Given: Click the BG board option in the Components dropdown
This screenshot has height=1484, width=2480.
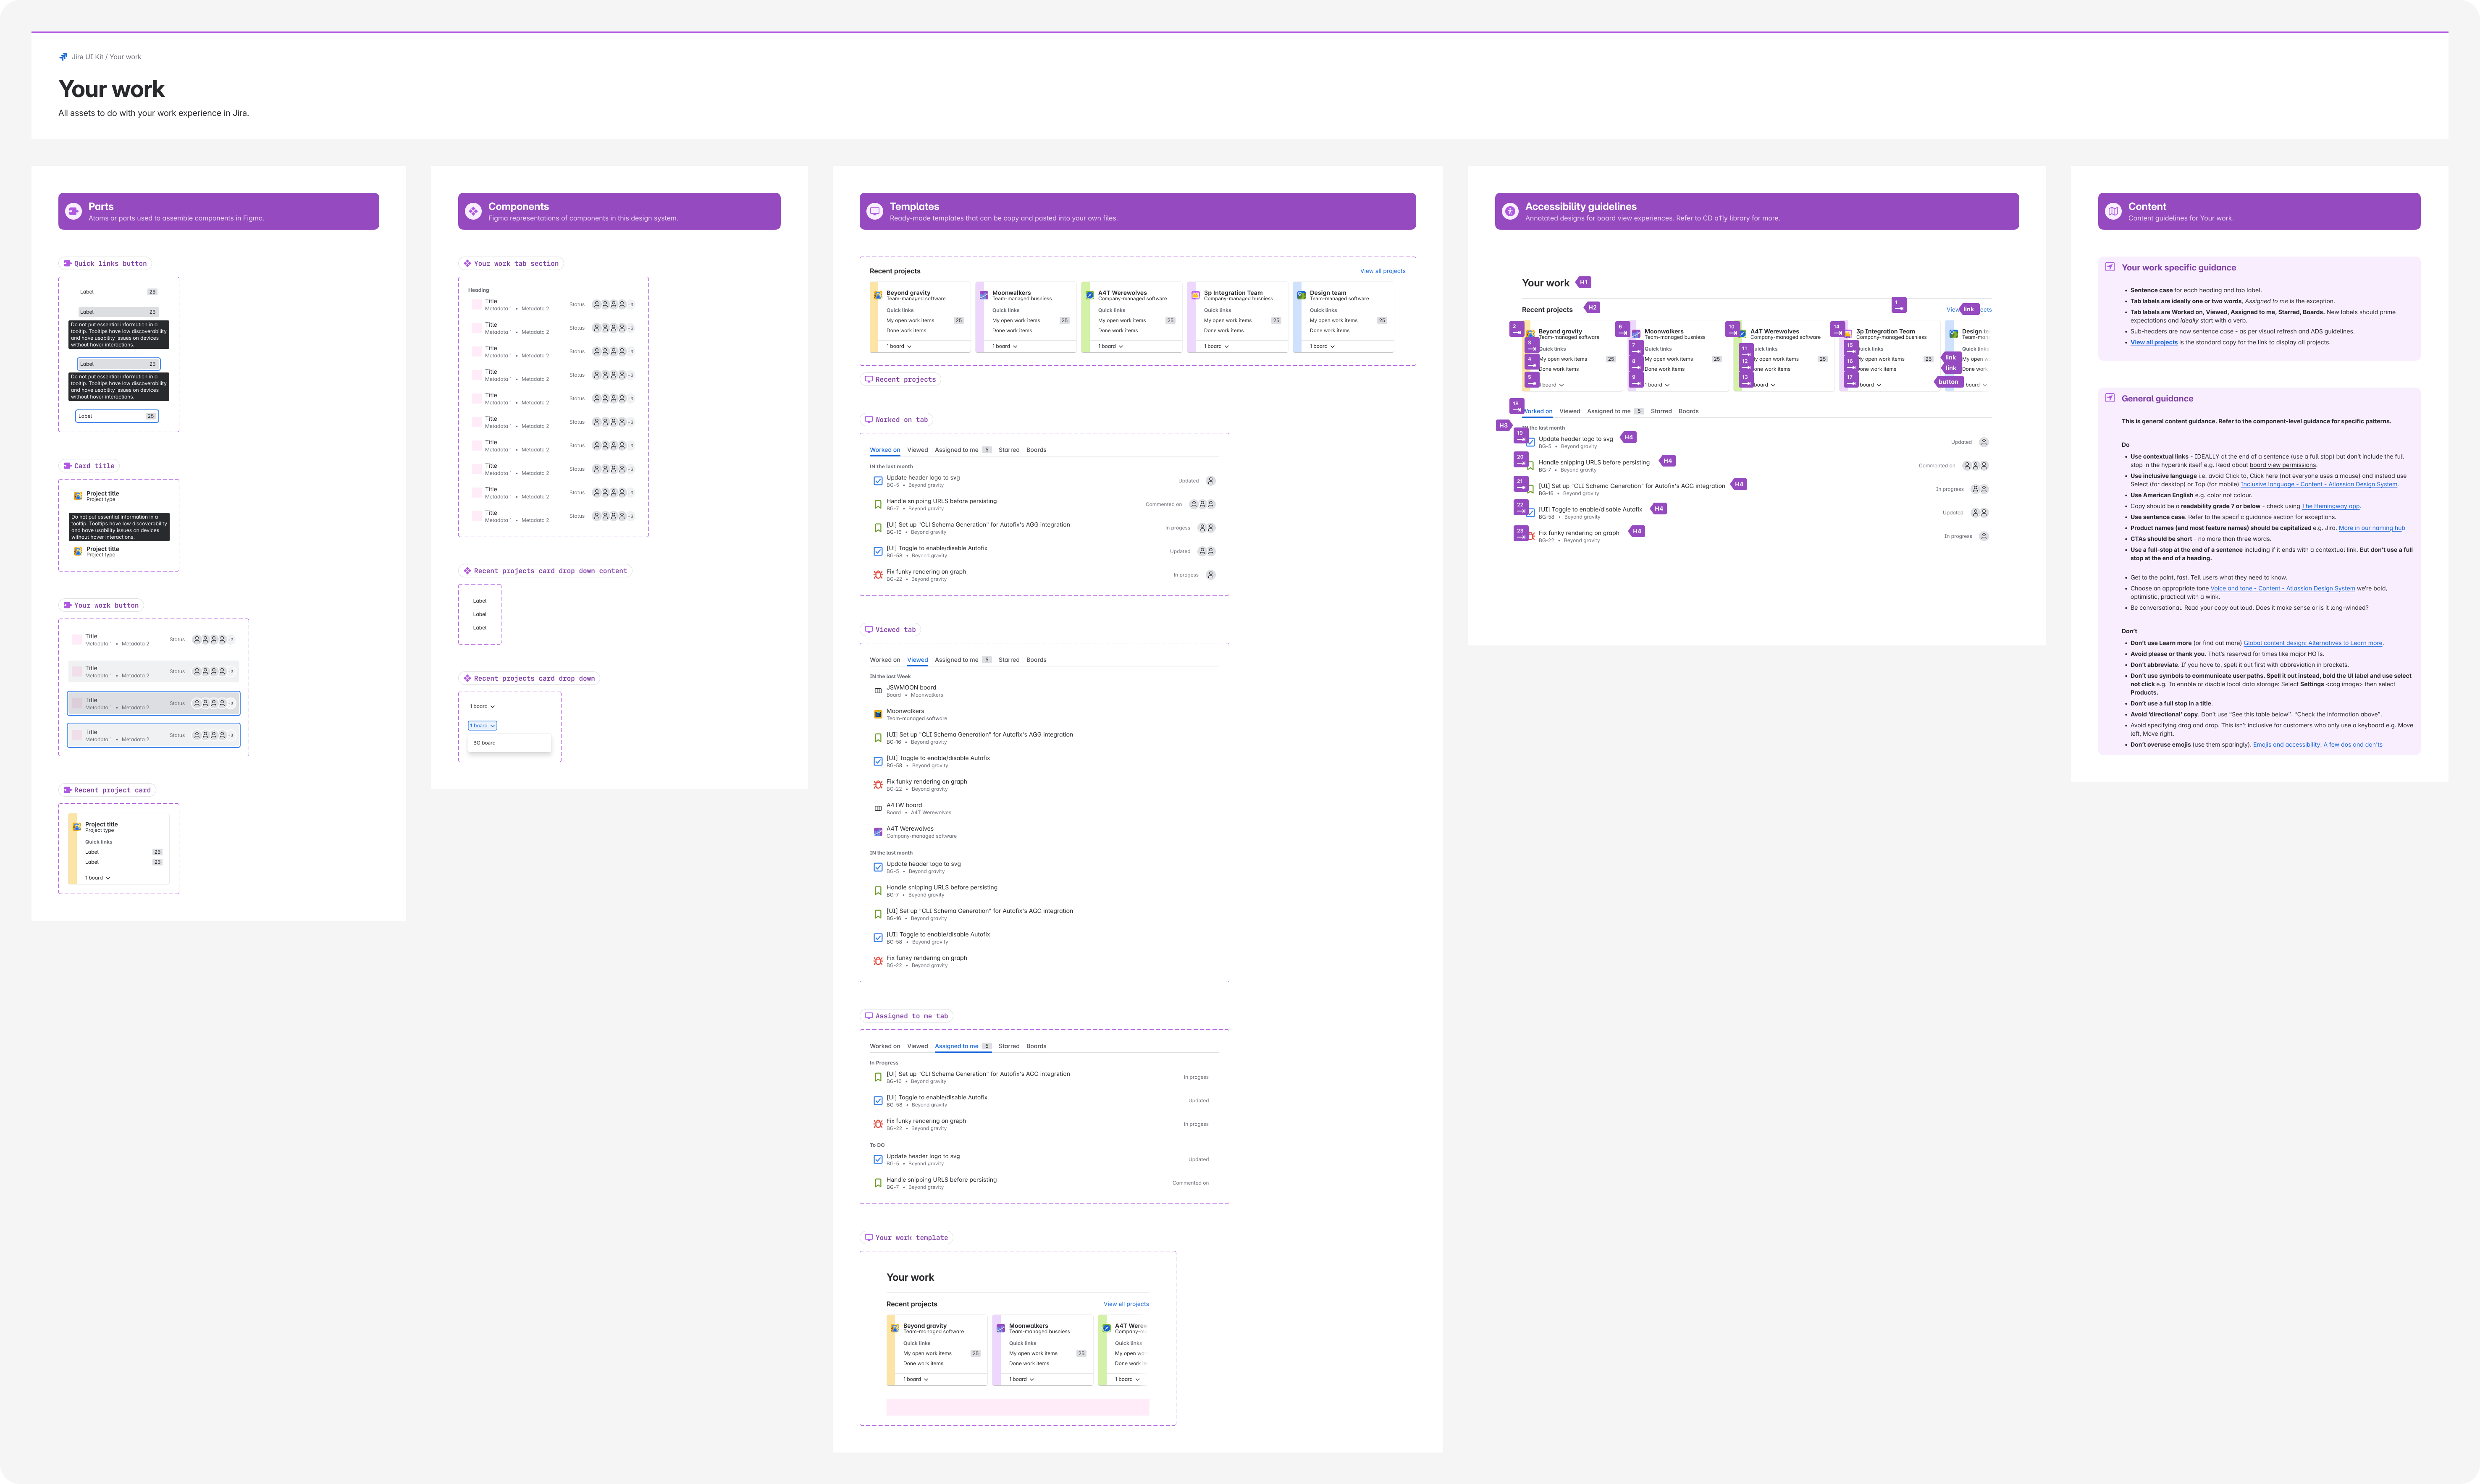Looking at the screenshot, I should coord(509,743).
